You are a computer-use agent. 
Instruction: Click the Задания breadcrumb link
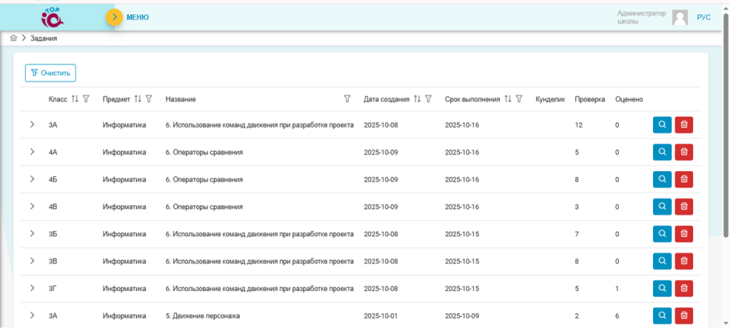click(x=43, y=39)
